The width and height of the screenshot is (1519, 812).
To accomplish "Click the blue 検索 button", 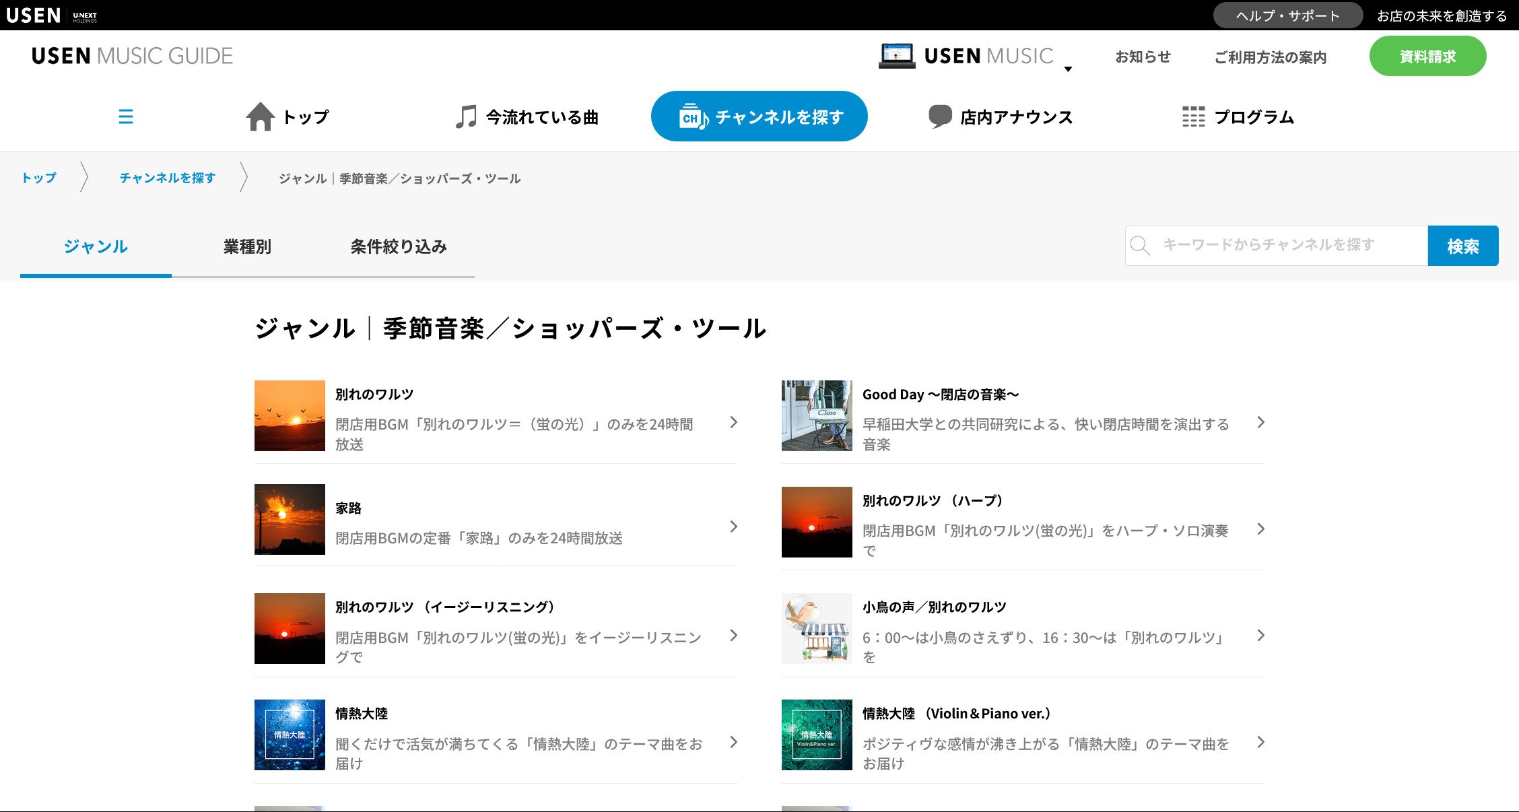I will click(1462, 246).
